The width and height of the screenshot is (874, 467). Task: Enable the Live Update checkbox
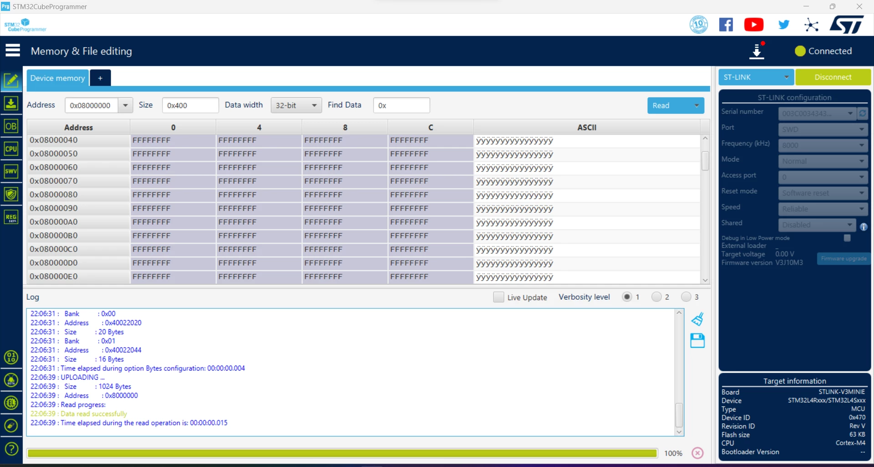click(x=498, y=297)
